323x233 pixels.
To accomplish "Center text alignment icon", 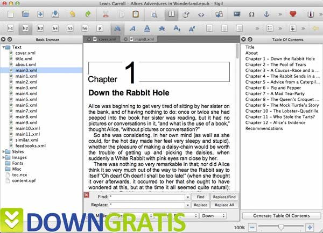I will (x=224, y=28).
